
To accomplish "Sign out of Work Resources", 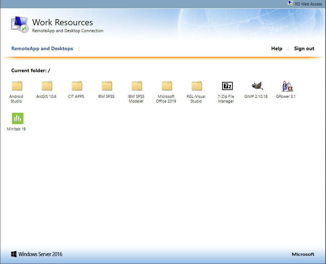I will pos(304,48).
